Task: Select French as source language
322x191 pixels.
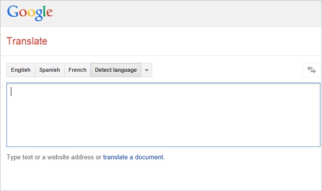Action: [78, 70]
